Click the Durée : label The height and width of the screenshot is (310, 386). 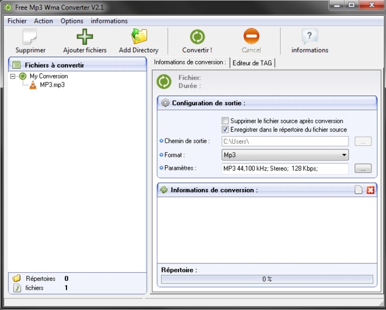(190, 86)
